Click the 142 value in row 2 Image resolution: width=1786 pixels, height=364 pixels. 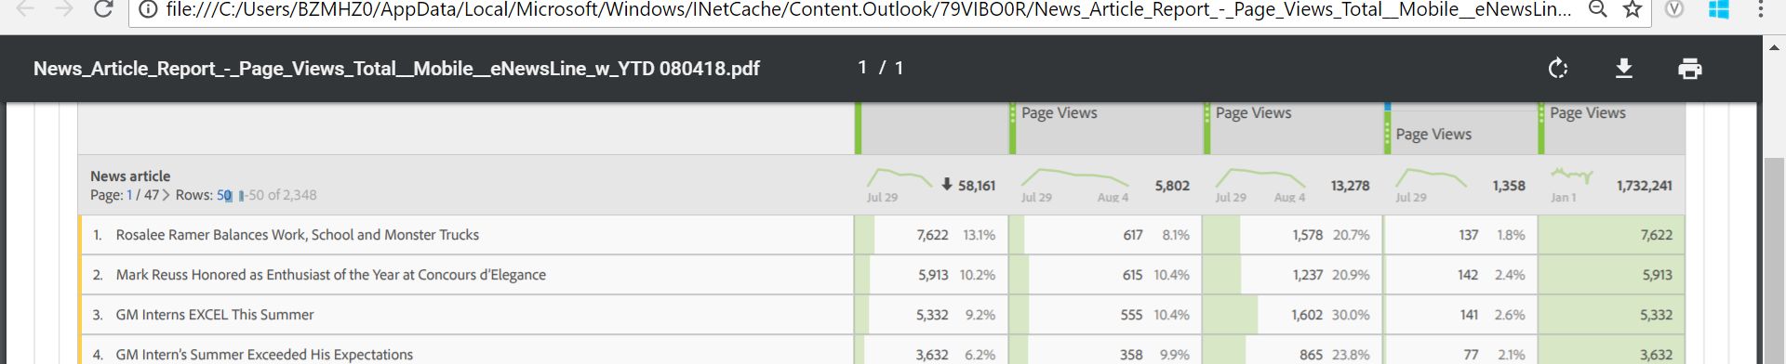(x=1468, y=275)
